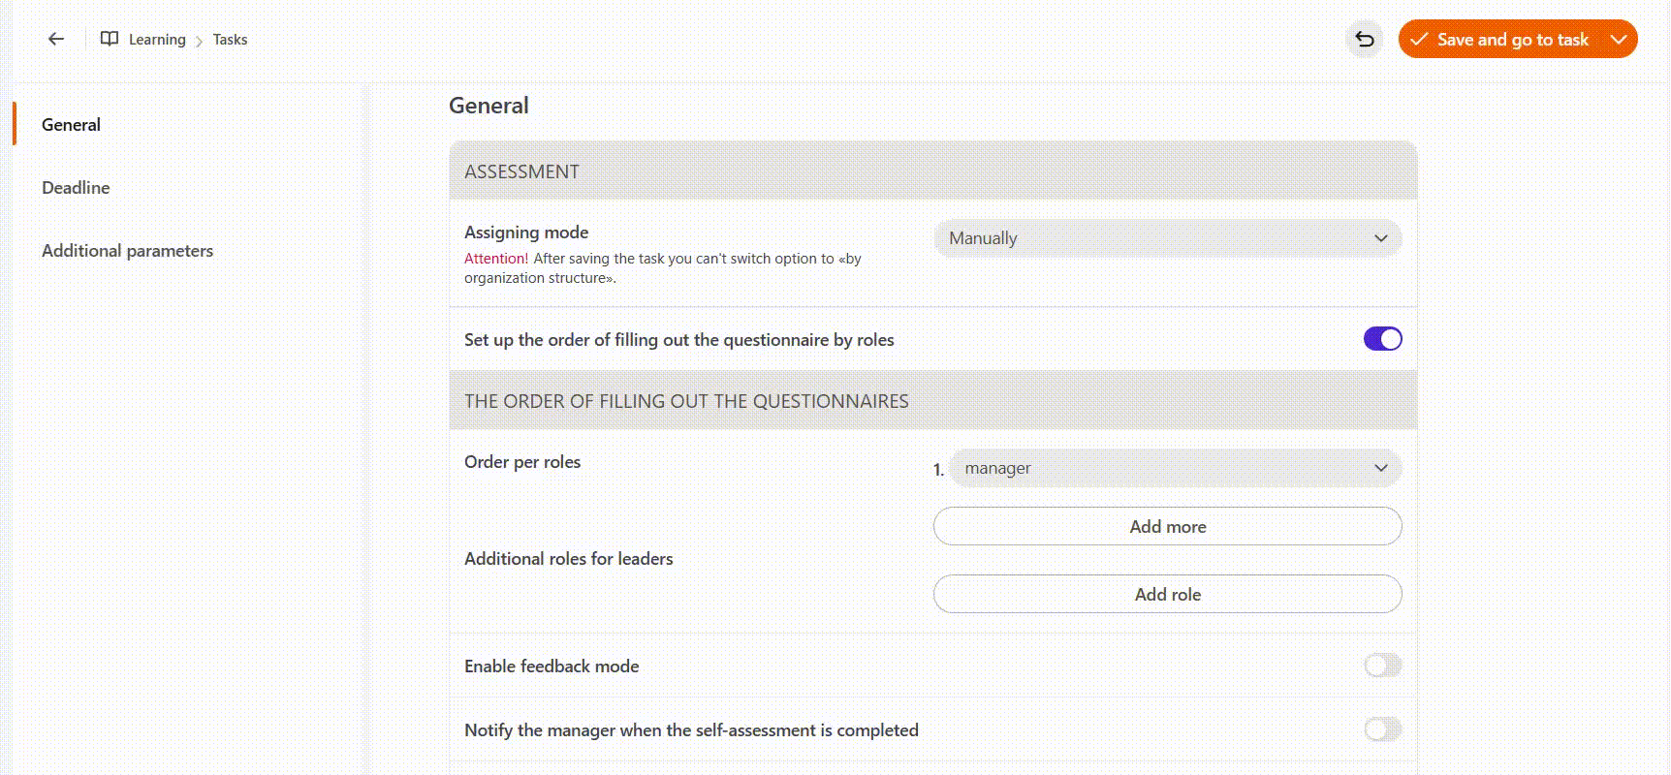The height and width of the screenshot is (775, 1671).
Task: Go to Learning breadcrumb link
Action: [x=157, y=40]
